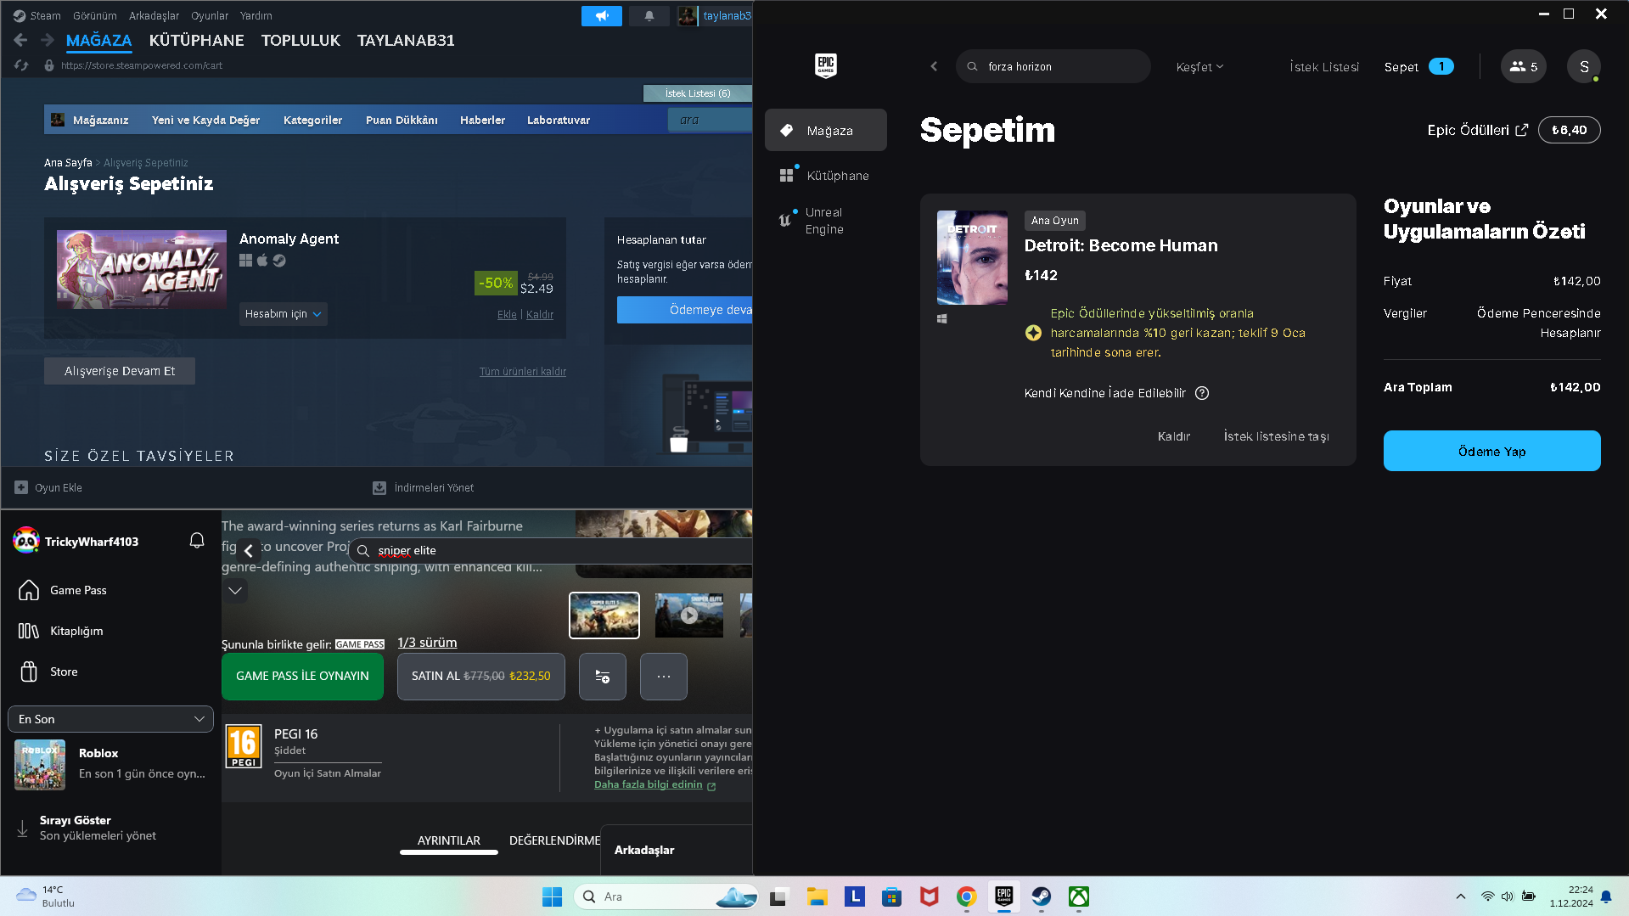Click GAME PASS İLE OYNAYIN button

click(x=302, y=677)
